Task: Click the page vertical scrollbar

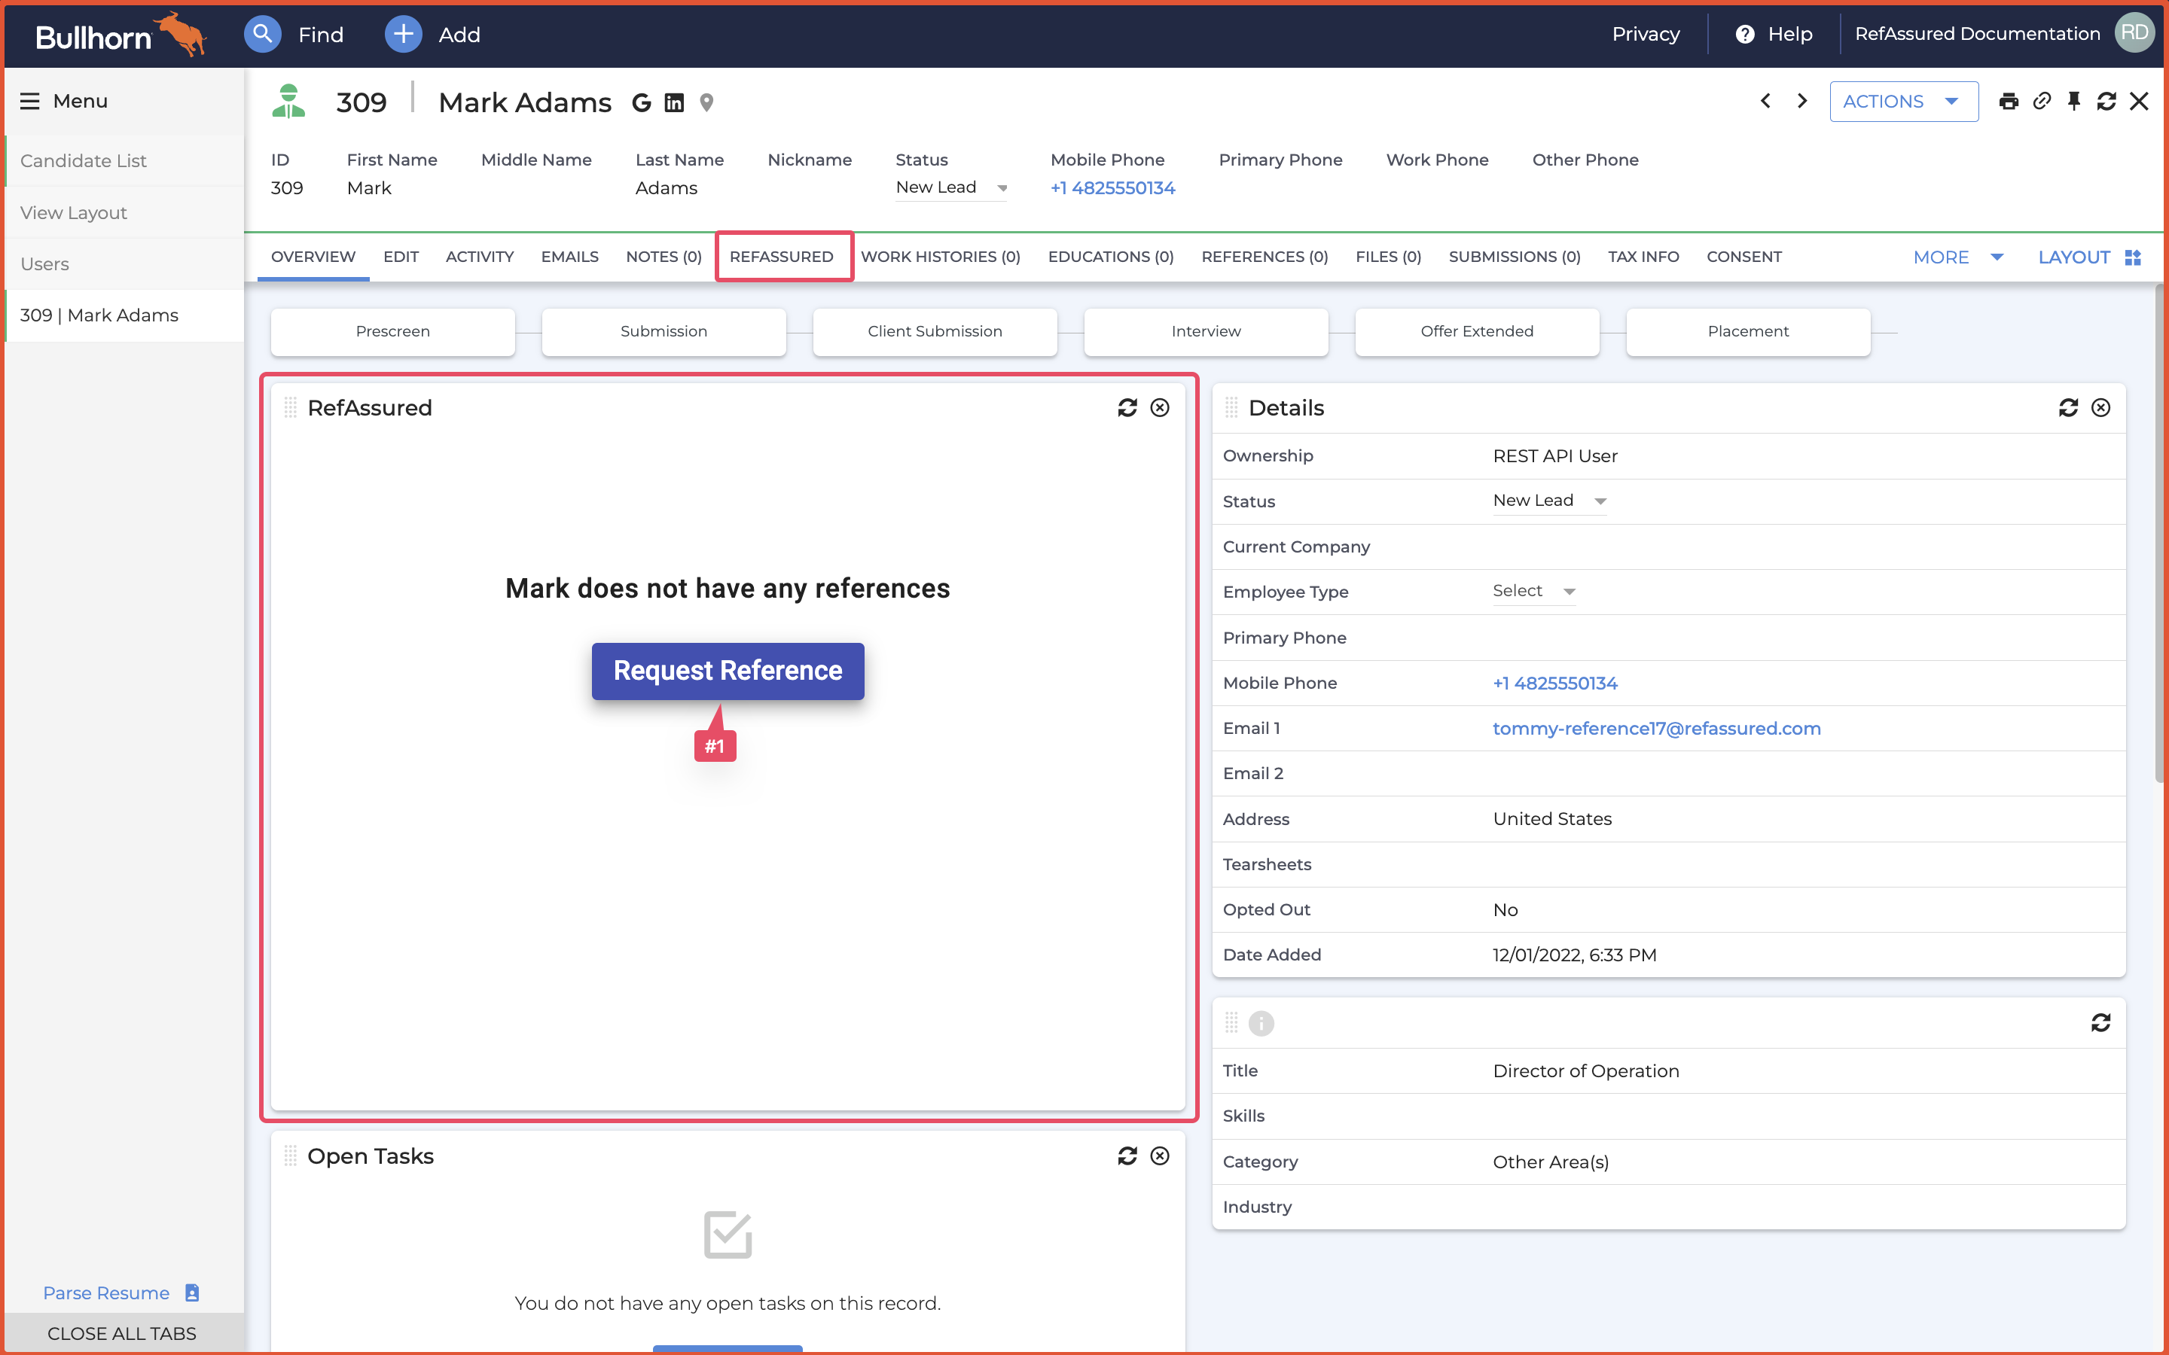Action: coord(2161,533)
